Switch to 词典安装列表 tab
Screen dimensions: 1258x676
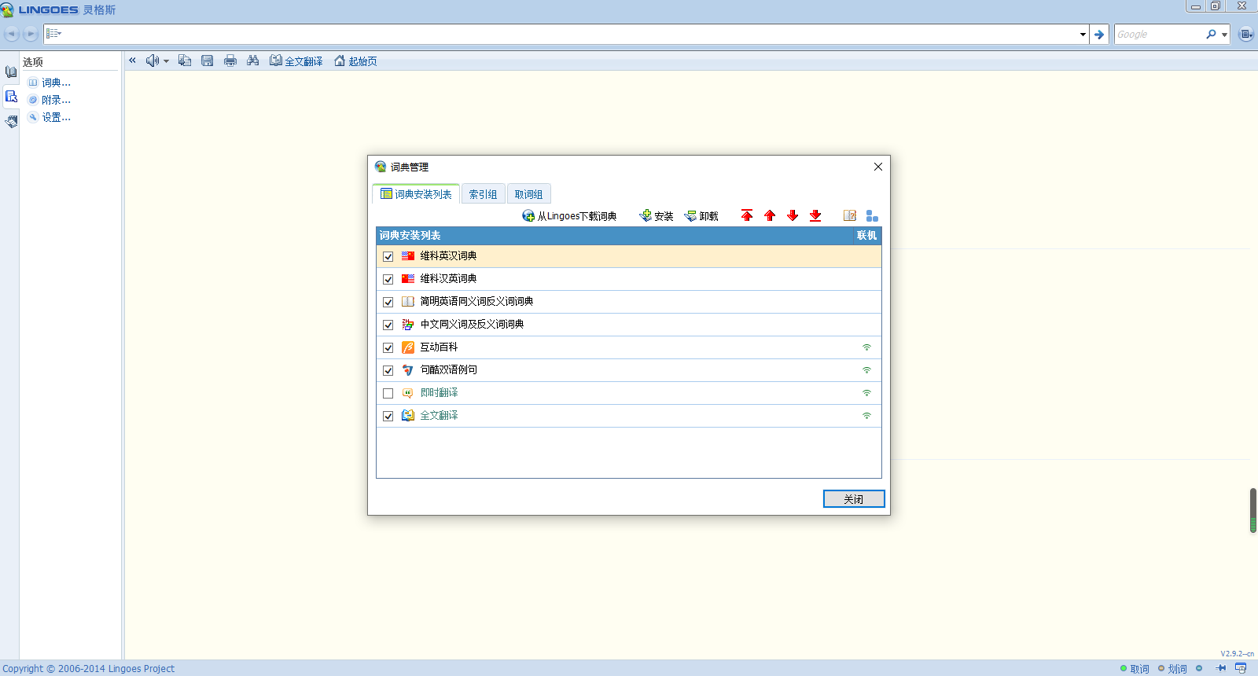point(416,194)
